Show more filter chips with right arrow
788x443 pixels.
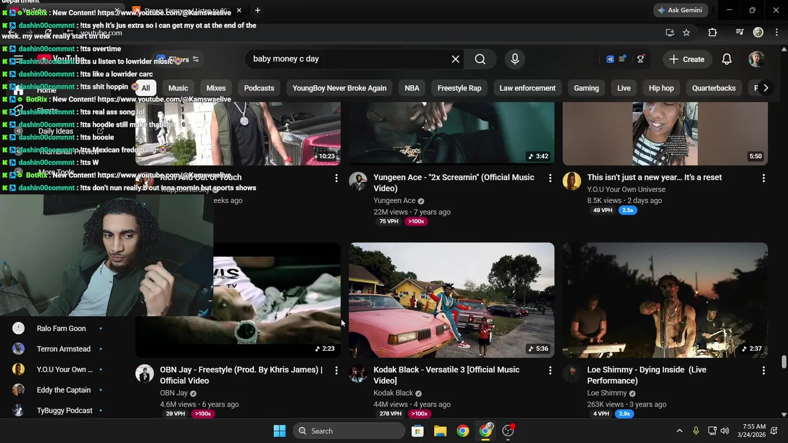coord(765,88)
